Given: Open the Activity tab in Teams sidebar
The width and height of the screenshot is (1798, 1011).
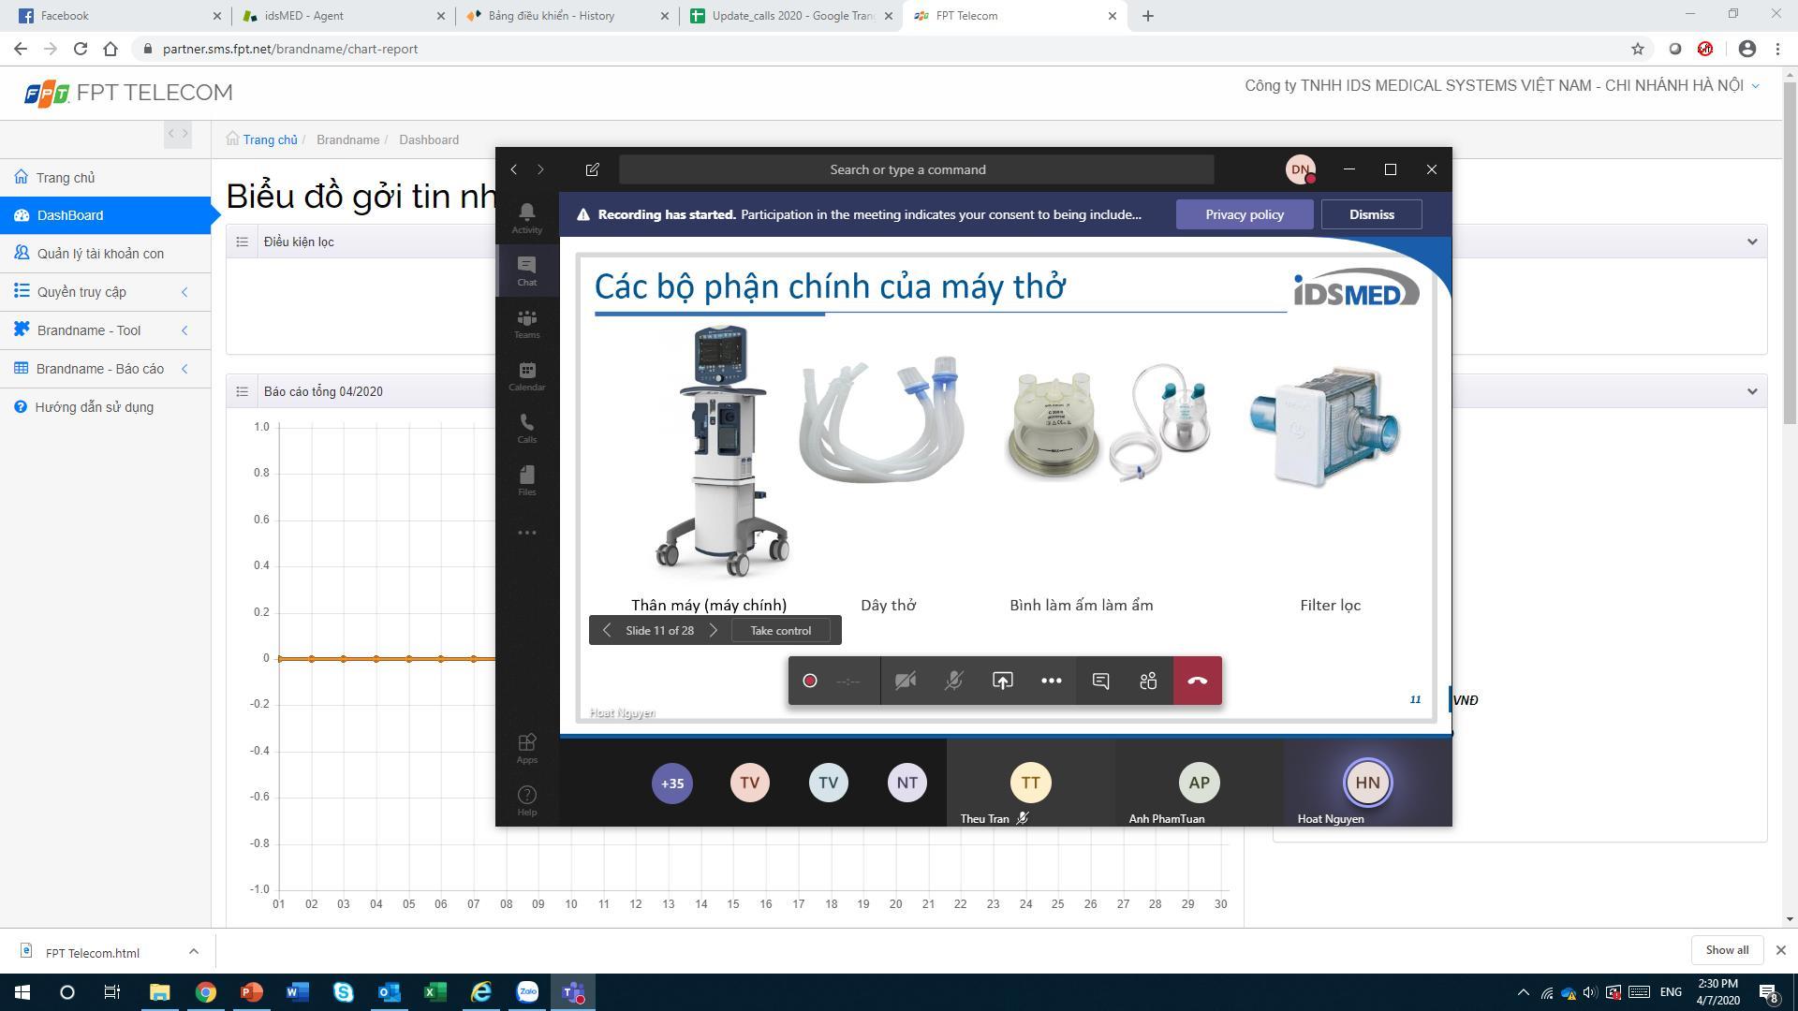Looking at the screenshot, I should pos(526,218).
